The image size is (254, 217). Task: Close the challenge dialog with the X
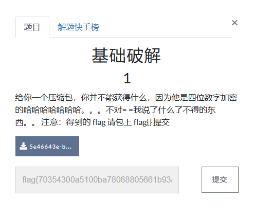(234, 23)
